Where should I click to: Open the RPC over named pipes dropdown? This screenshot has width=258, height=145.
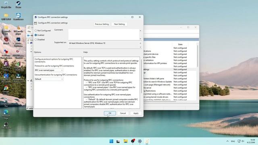pos(49,70)
